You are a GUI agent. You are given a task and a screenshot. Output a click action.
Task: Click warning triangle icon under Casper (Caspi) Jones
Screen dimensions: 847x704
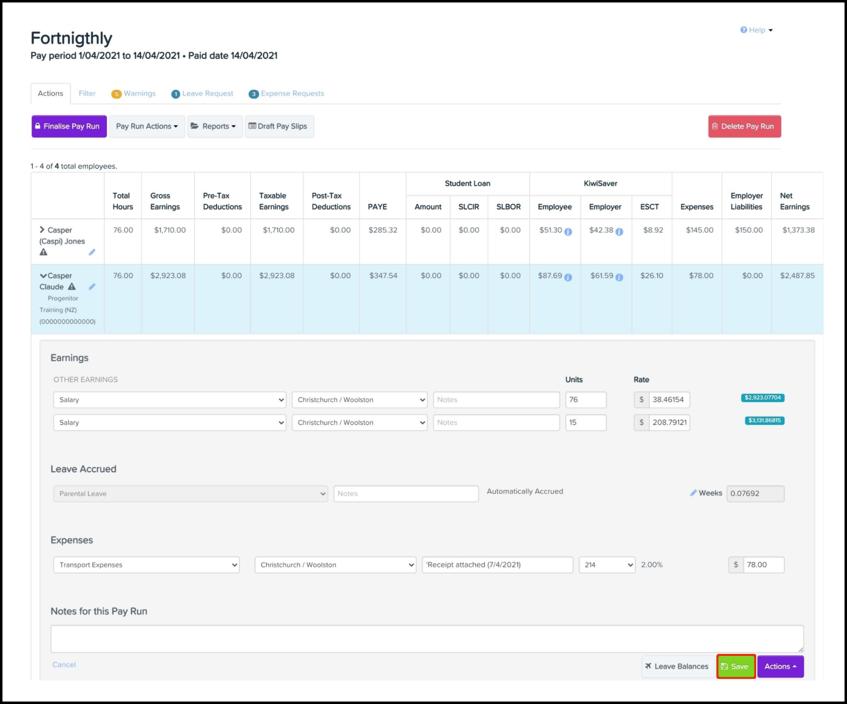(x=44, y=252)
